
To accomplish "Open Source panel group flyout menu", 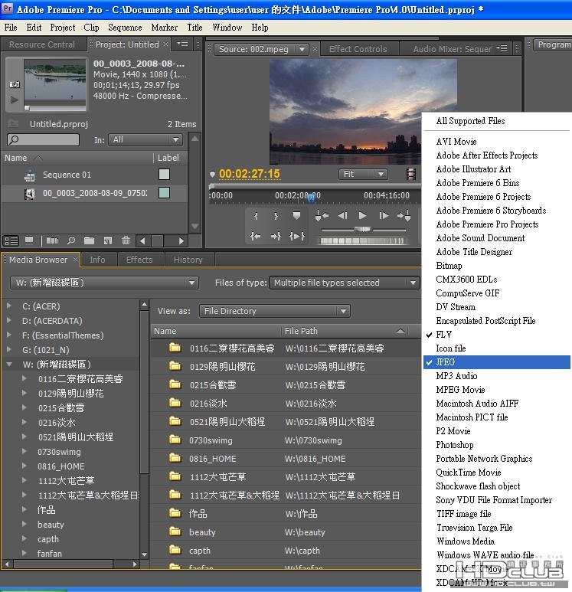I will tap(502, 48).
